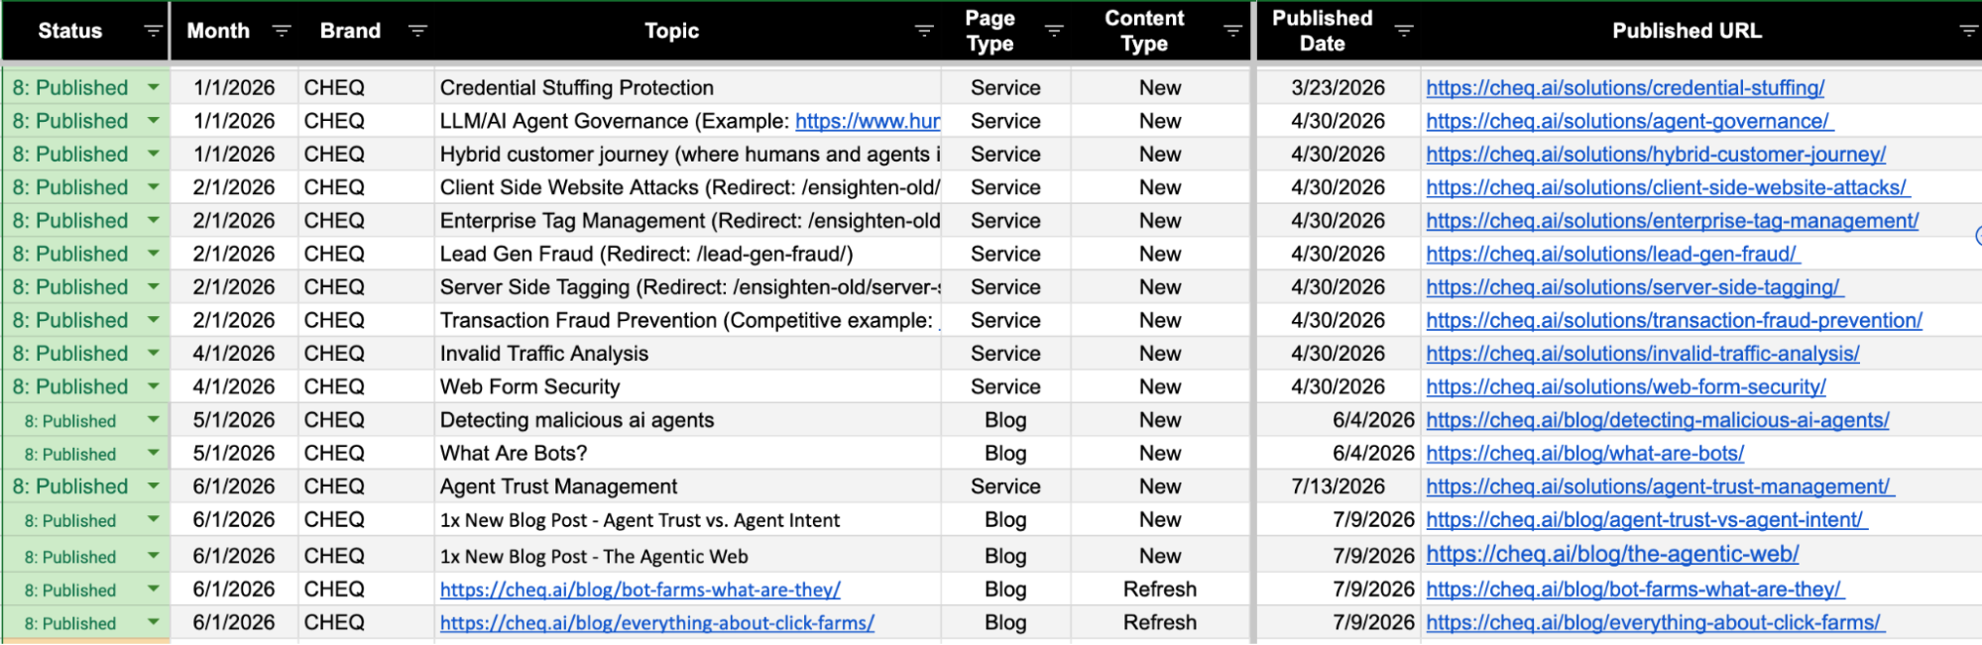
Task: Expand status dropdown for Lead Gen Fraud row
Action: click(154, 254)
